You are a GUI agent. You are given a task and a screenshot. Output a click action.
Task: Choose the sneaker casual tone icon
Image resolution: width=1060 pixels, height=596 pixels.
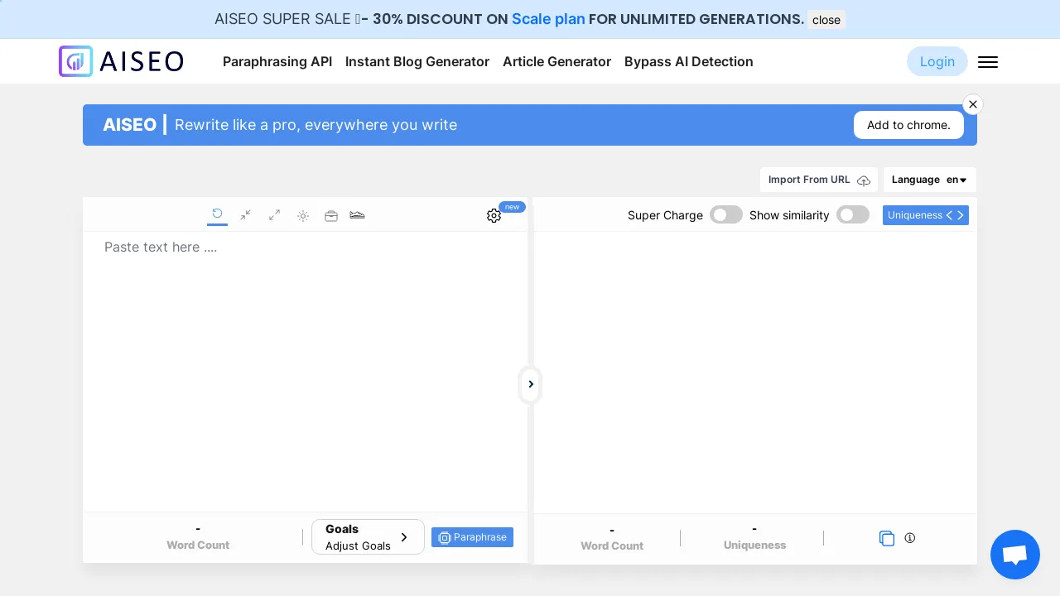[357, 215]
